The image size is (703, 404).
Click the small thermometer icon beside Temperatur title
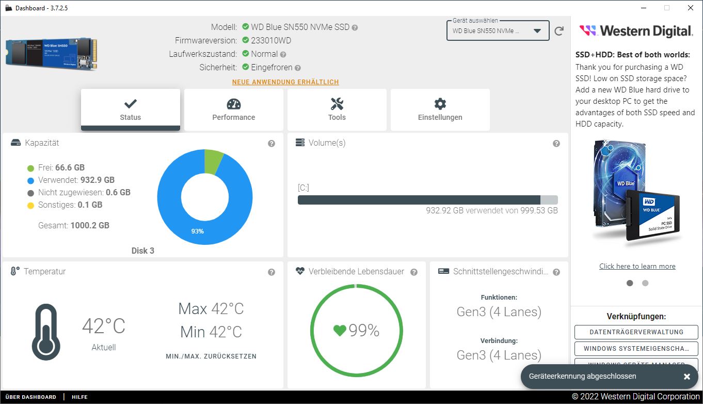tap(15, 271)
